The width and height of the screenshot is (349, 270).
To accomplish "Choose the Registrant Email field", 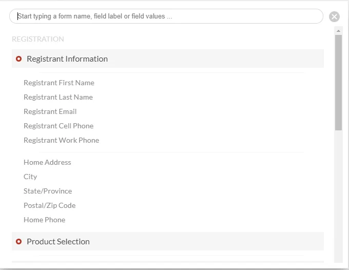I will [x=50, y=111].
